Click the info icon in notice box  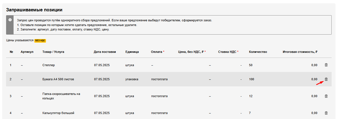click(x=10, y=20)
